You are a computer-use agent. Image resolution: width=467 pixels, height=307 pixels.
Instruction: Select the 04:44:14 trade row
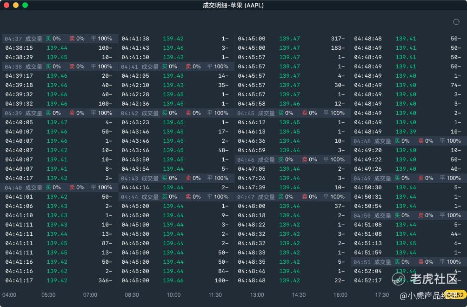tap(176, 187)
